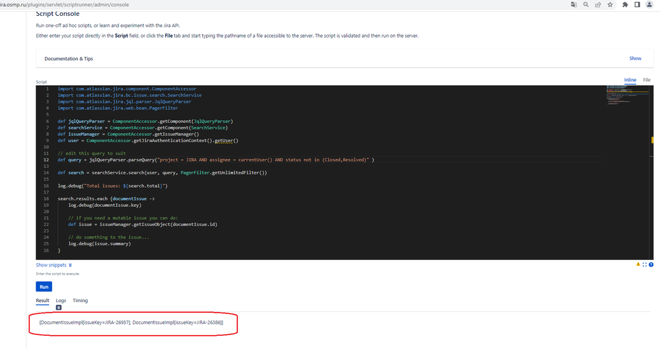Viewport: 660px width, 349px height.
Task: Click the 'log.debug(documentIssue.key)' line
Action: [105, 205]
